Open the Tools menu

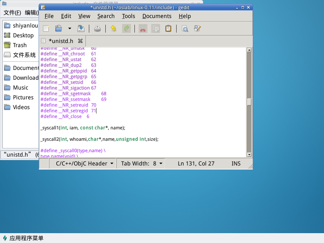coord(128,16)
